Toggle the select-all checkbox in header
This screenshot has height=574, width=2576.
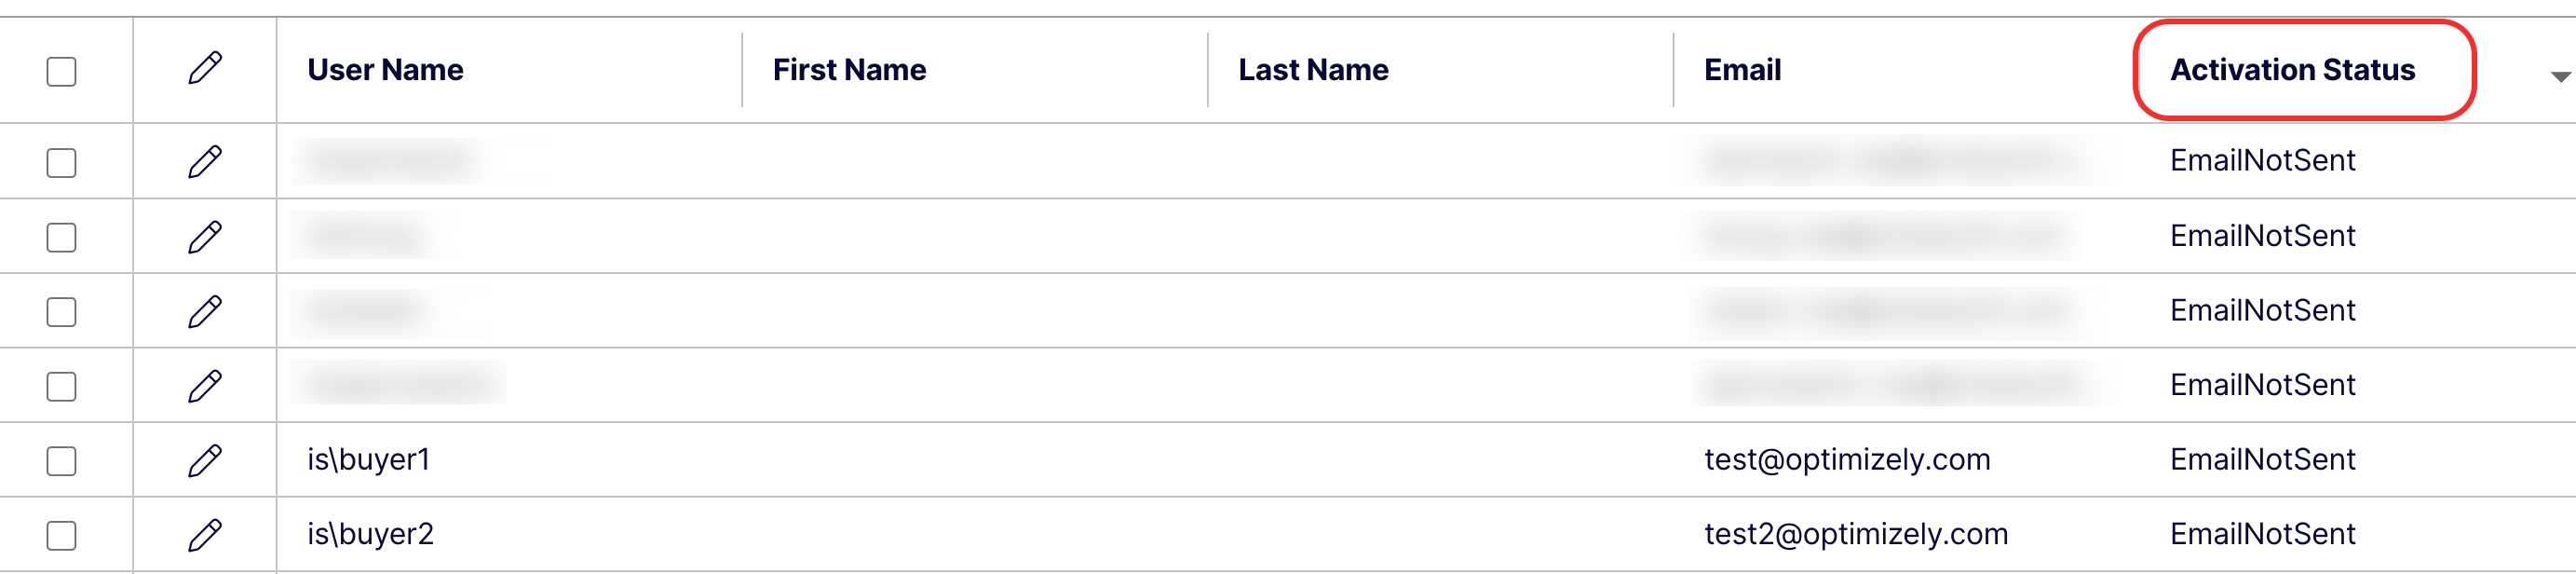click(61, 72)
